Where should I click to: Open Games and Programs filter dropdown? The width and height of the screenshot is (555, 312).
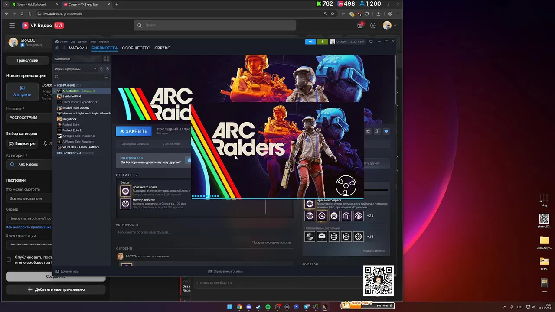pos(76,69)
